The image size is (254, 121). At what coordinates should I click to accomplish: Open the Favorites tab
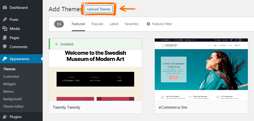[132, 24]
